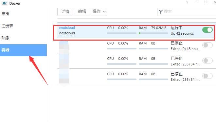216x125 pixels.
Task: Click the 详情 details button
Action: click(65, 11)
